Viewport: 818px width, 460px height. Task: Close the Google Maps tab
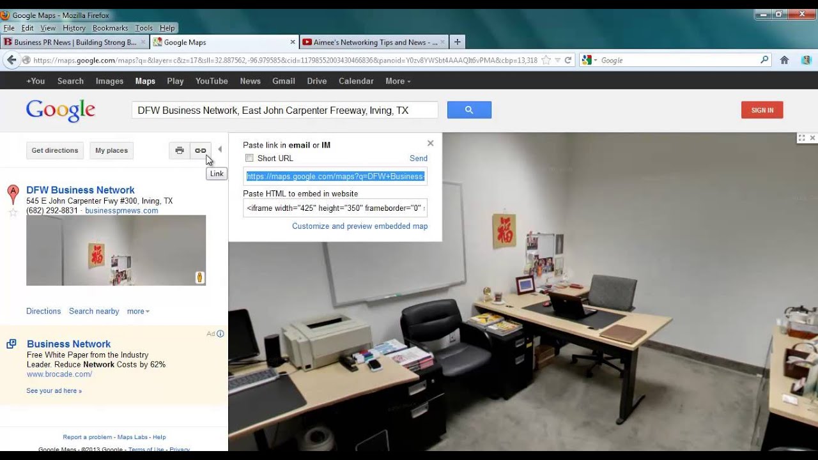point(293,42)
